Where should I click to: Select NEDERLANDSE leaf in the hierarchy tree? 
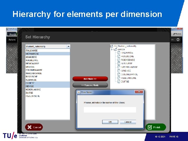(129, 67)
